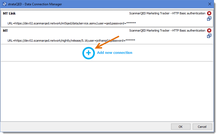Select the MT Link connection name

pyautogui.click(x=9, y=13)
